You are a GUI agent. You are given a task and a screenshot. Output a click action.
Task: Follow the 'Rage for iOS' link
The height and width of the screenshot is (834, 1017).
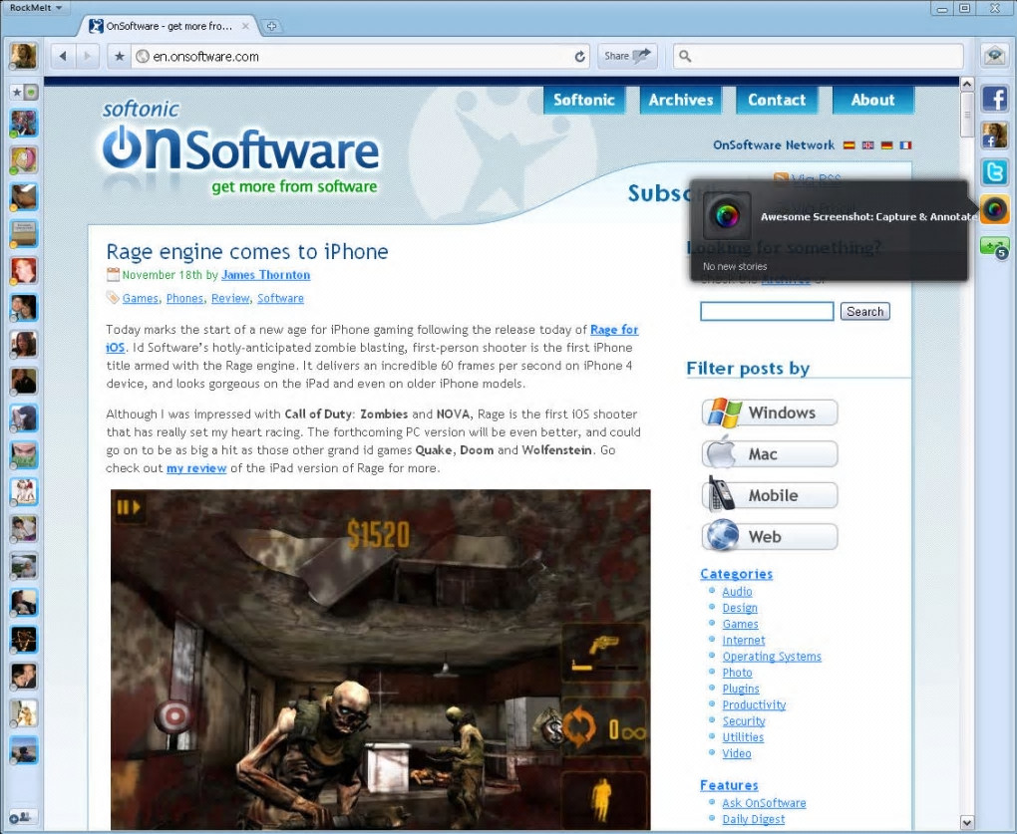[614, 329]
